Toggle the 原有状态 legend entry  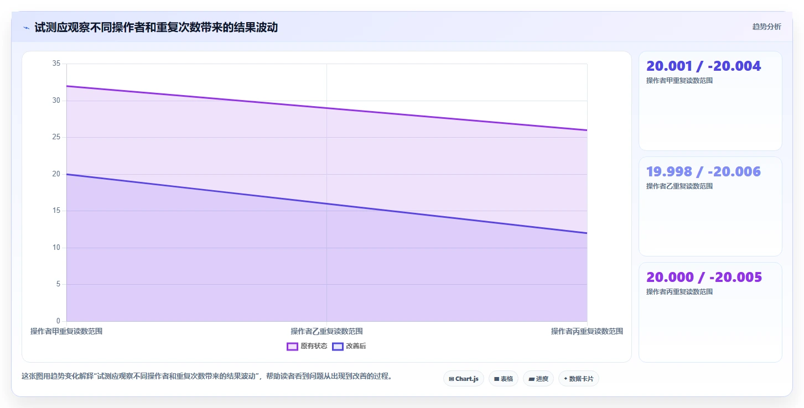click(307, 346)
